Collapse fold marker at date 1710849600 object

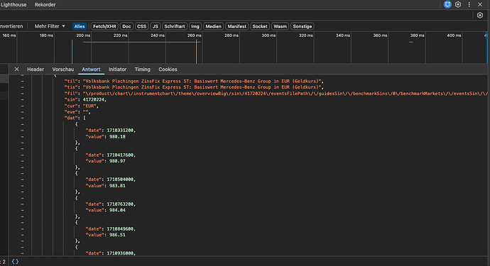coord(22,223)
